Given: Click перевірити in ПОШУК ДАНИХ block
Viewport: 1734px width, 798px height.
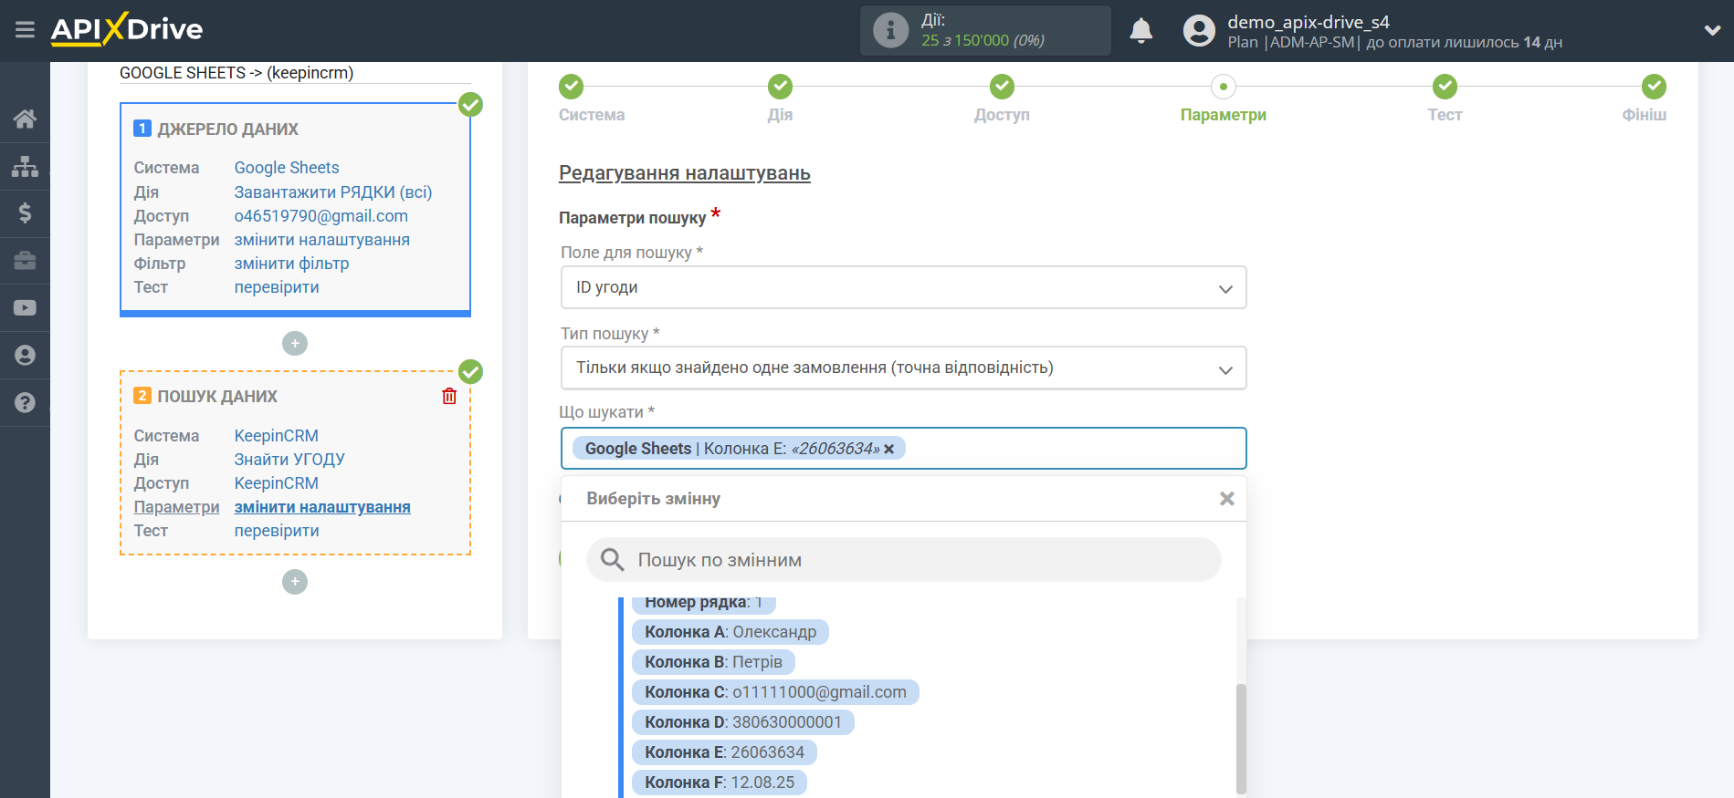Looking at the screenshot, I should 277,531.
